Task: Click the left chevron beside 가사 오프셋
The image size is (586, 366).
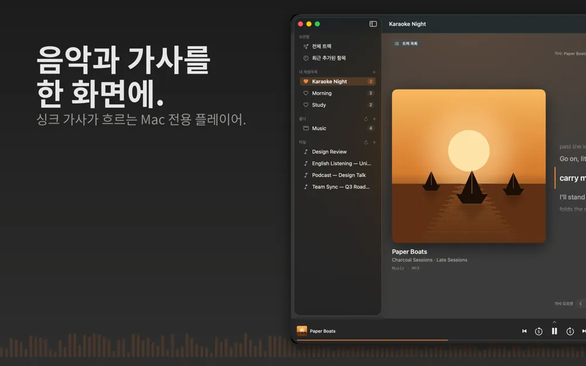Action: [x=580, y=303]
